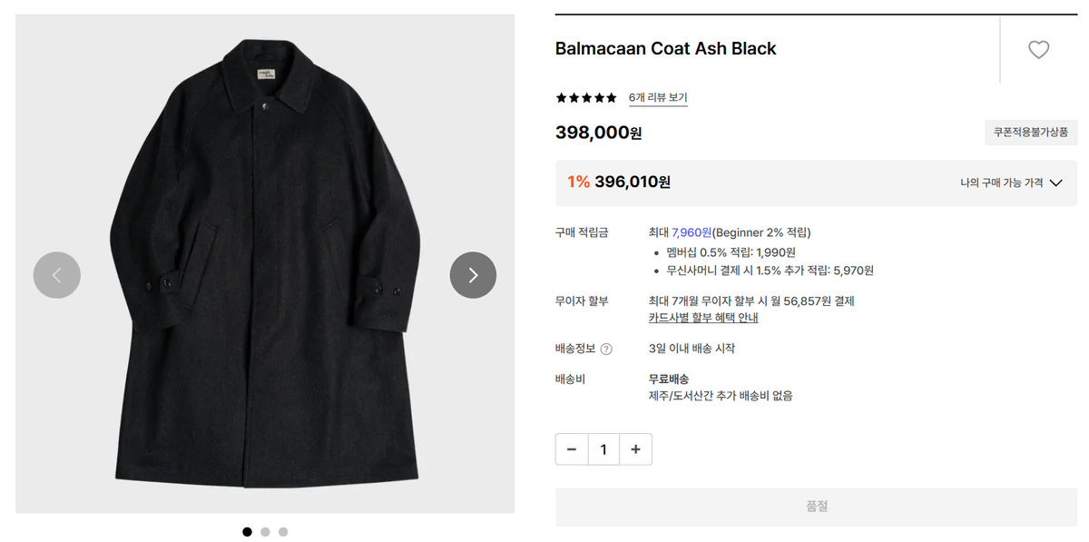
Task: Add coat to wishlist with heart icon
Action: (x=1038, y=50)
